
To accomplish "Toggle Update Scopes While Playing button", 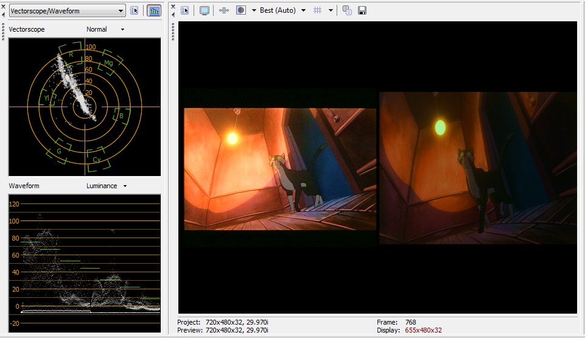I will coord(154,11).
